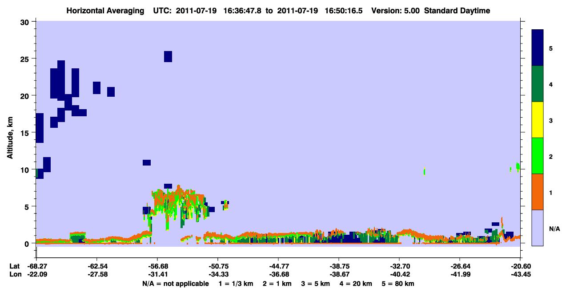Click the legend entry '3 = 5 km'
This screenshot has width=578, height=296.
coord(316,284)
